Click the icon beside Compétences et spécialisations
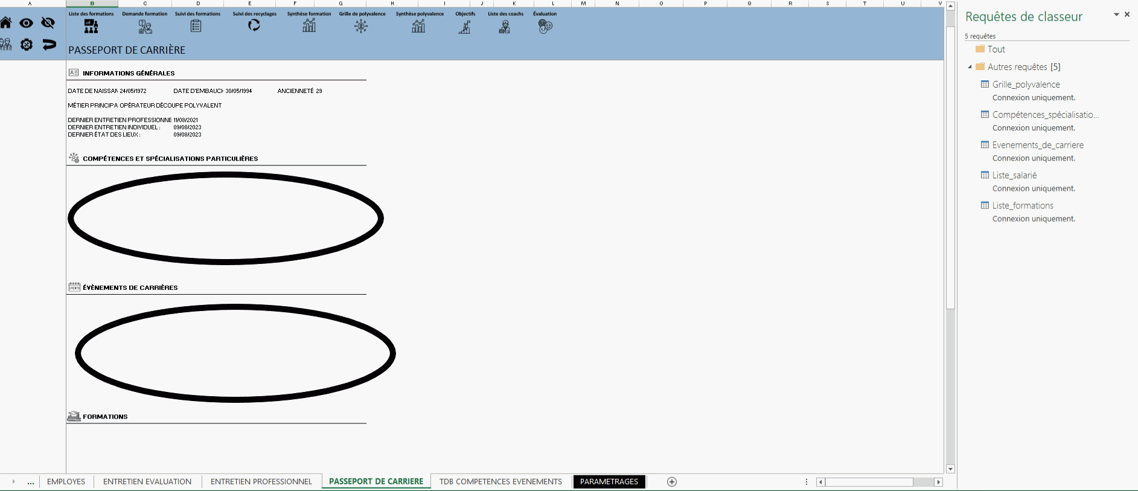The image size is (1138, 491). [x=74, y=158]
